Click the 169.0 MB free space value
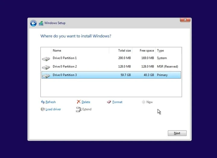 (x=147, y=58)
